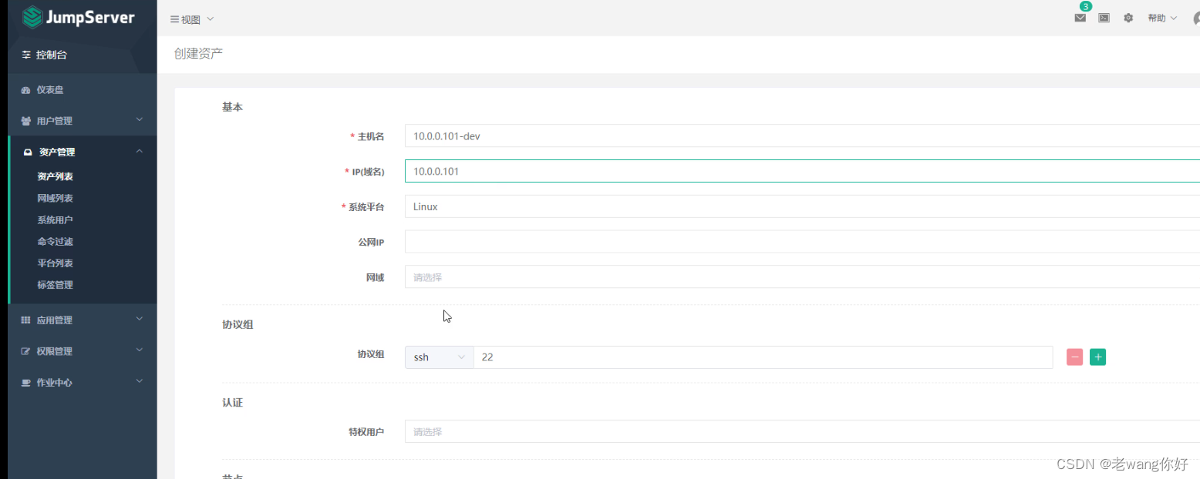
Task: Click the 作业中心 icon in sidebar
Action: (x=27, y=382)
